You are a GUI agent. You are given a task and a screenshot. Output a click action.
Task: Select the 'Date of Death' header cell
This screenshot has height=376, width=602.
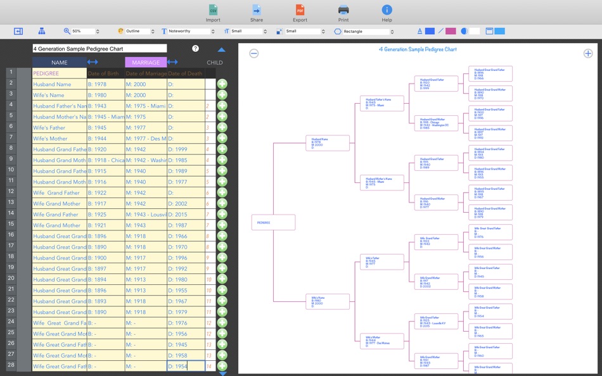coord(186,73)
